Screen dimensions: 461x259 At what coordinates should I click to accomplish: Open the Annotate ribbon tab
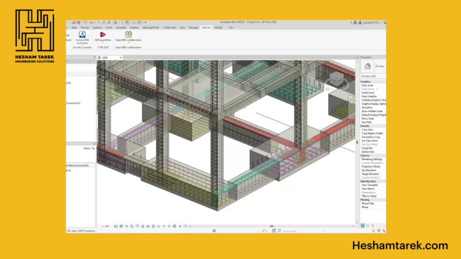coord(121,28)
